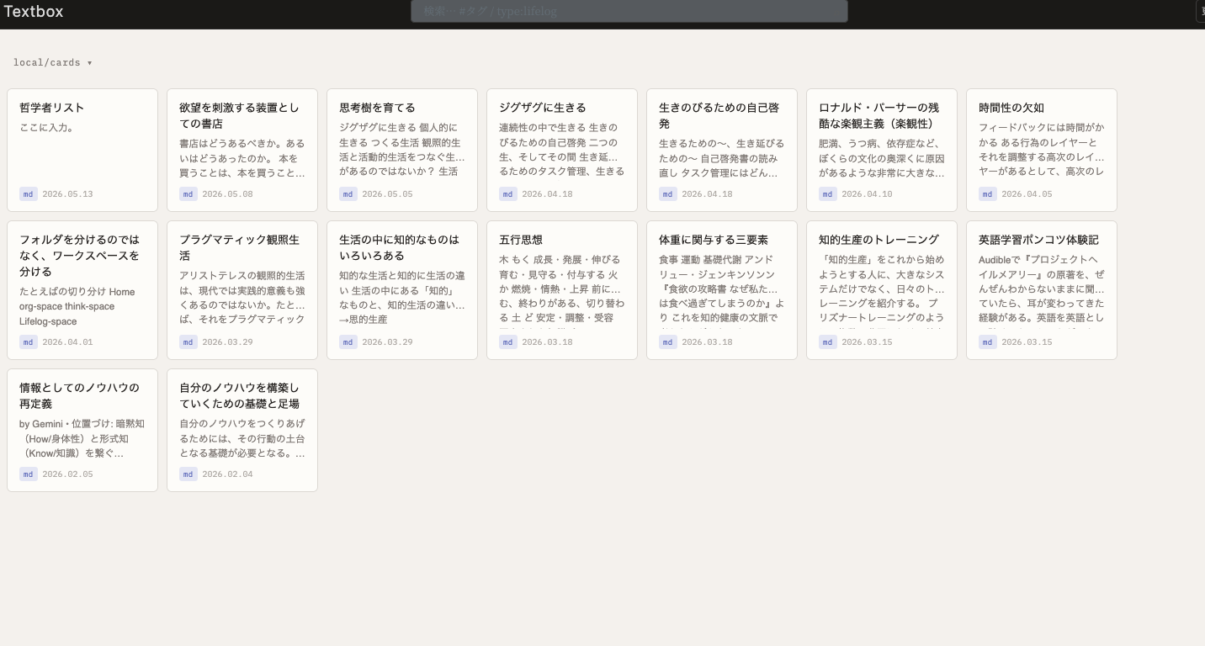The width and height of the screenshot is (1205, 646).
Task: Click preview text starting アリストテレスの観照的生活
Action: (242, 297)
